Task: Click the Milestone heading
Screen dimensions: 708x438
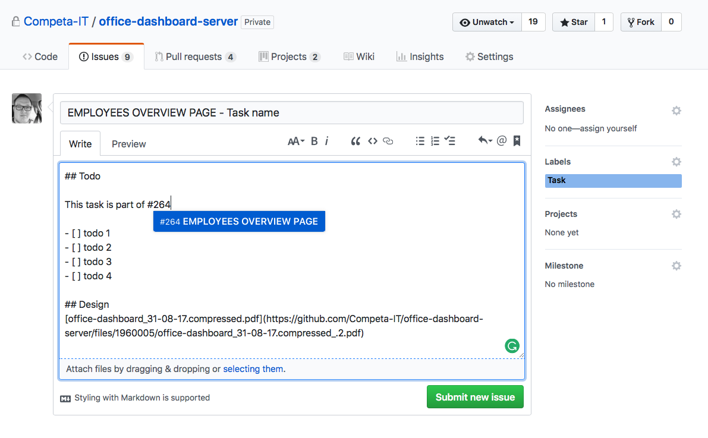Action: (564, 266)
